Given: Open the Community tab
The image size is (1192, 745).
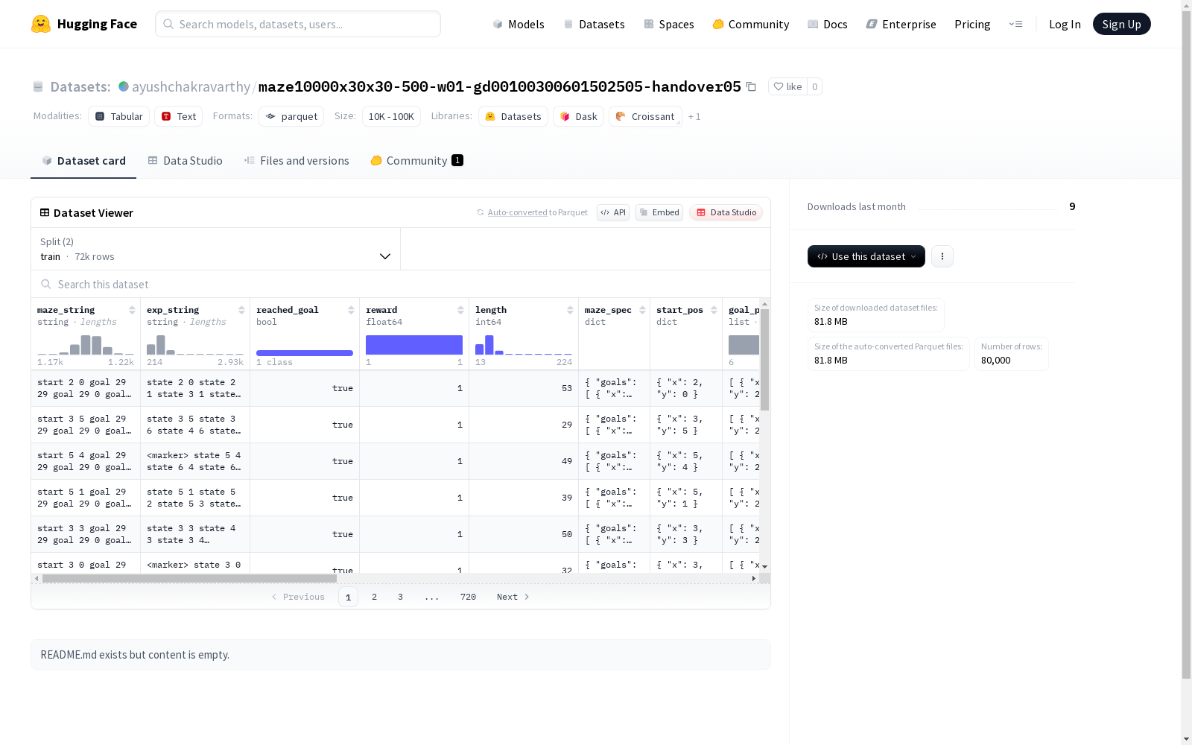Looking at the screenshot, I should (x=416, y=161).
